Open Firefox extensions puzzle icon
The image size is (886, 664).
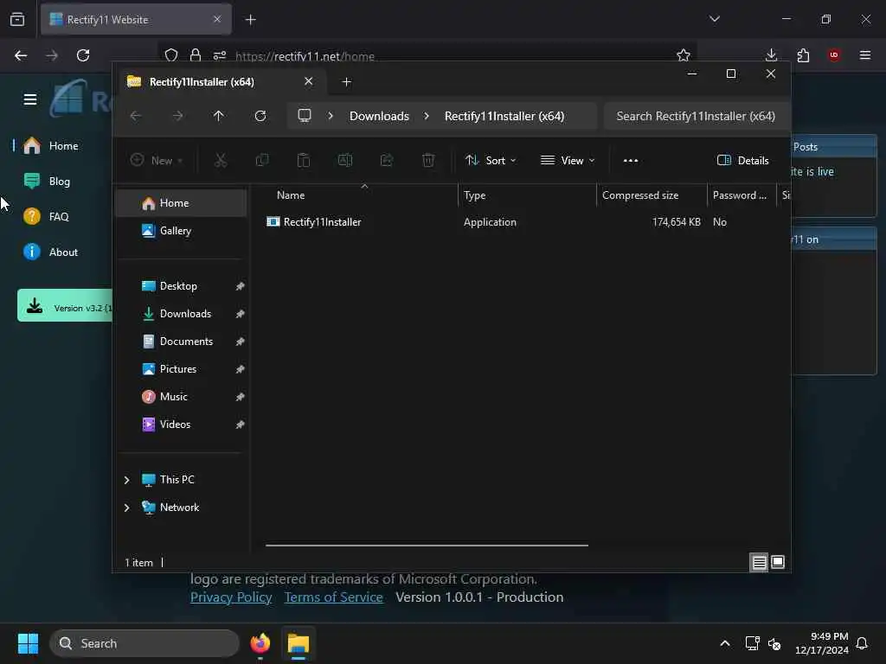803,55
